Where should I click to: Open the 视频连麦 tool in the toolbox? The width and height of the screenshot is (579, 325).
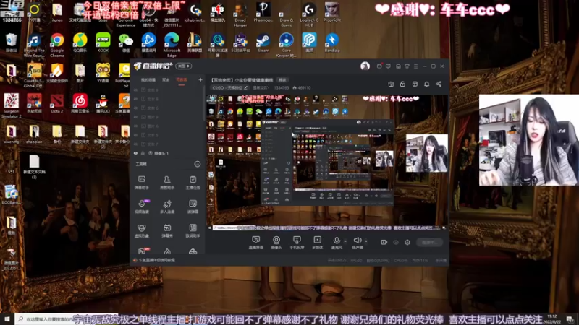click(x=141, y=207)
